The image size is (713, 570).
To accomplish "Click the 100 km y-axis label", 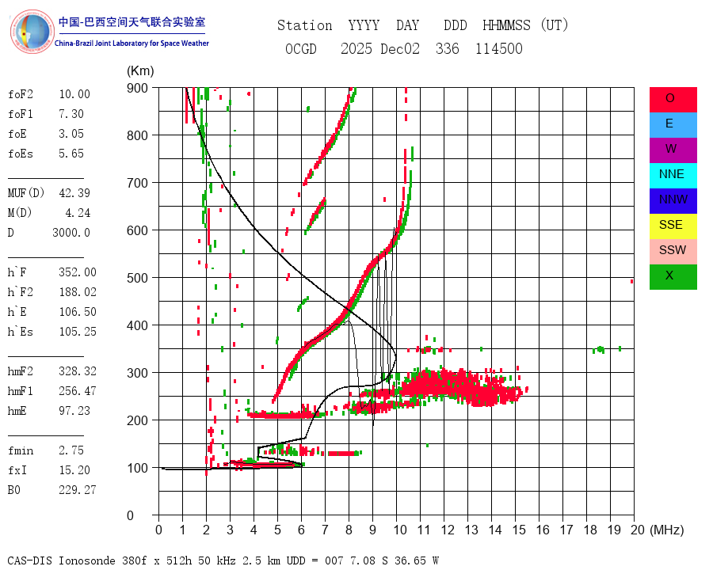I will 137,468.
